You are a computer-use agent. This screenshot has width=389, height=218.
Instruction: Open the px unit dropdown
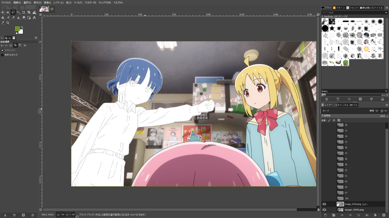[61, 215]
